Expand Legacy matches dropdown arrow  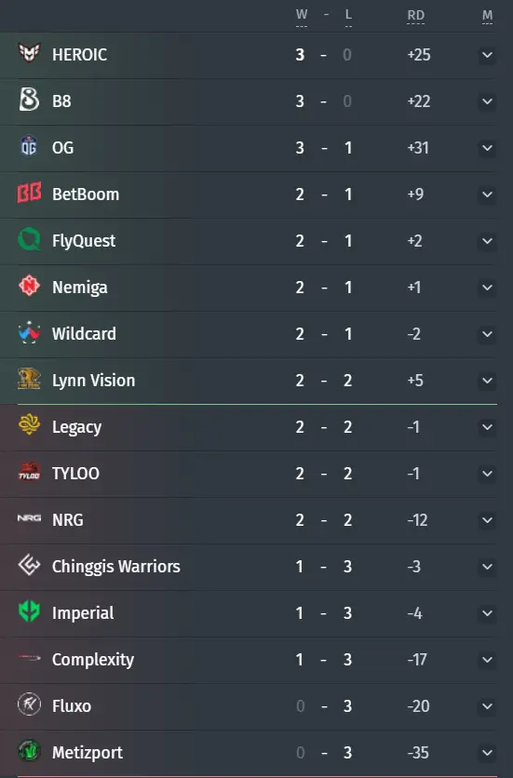click(x=487, y=427)
